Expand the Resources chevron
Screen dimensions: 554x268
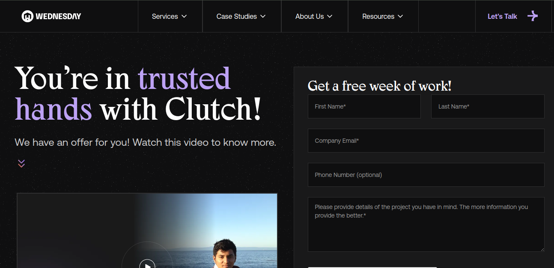(x=400, y=16)
